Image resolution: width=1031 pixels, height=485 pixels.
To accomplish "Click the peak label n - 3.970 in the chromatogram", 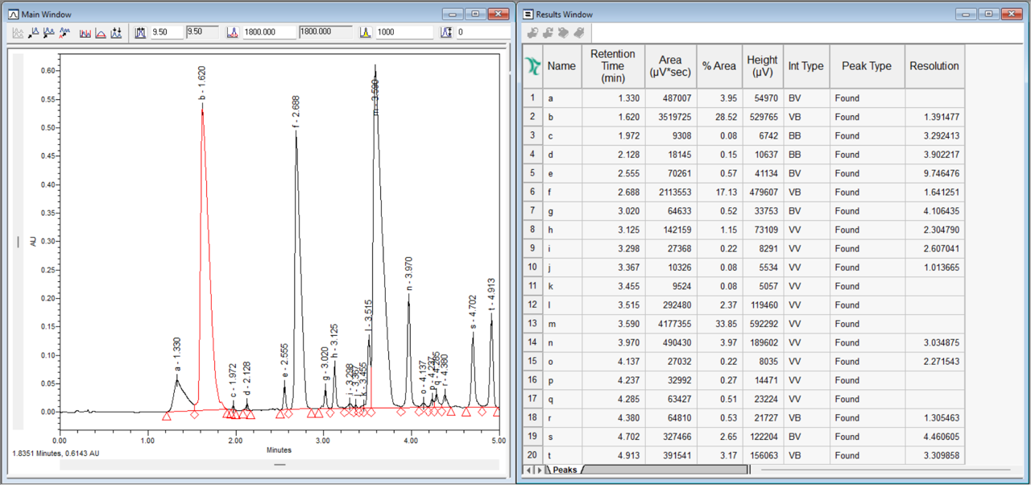I will (409, 275).
